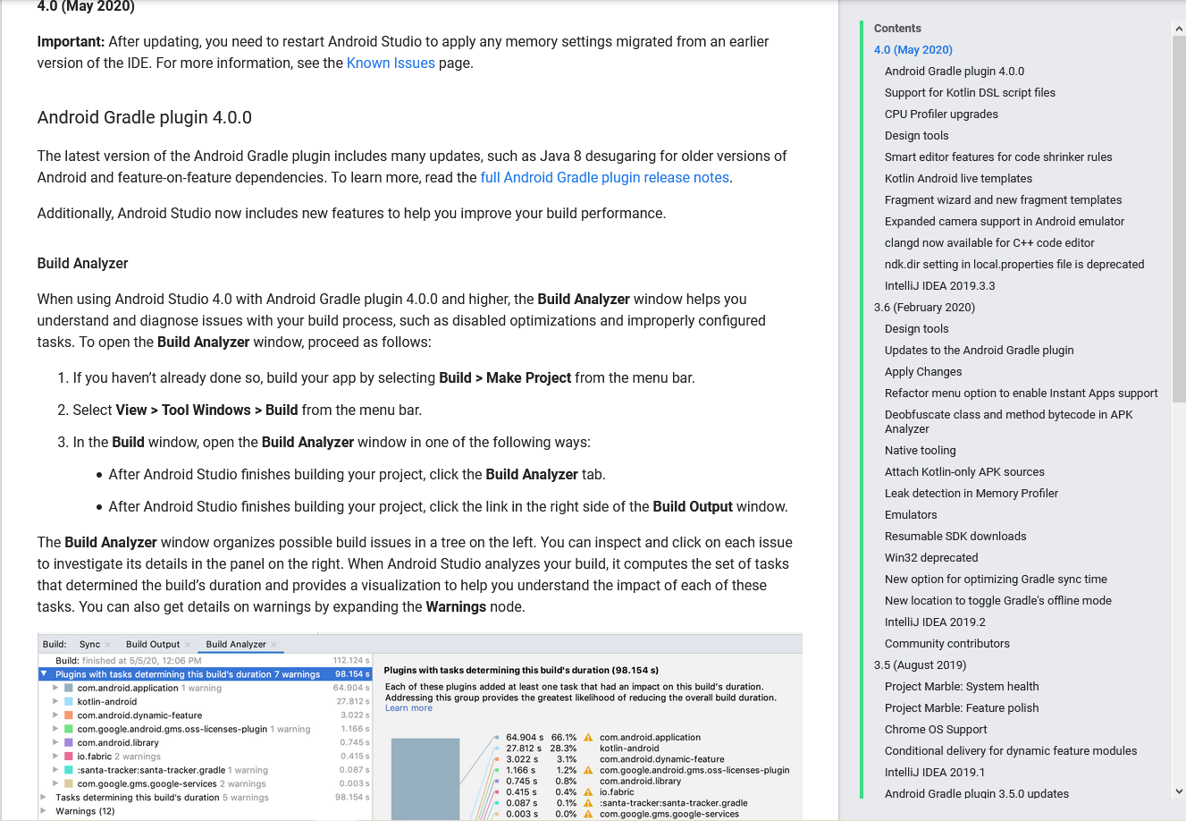Screen dimensions: 1186x821
Task: Open Gradle's offline mode location entry
Action: click(x=998, y=601)
